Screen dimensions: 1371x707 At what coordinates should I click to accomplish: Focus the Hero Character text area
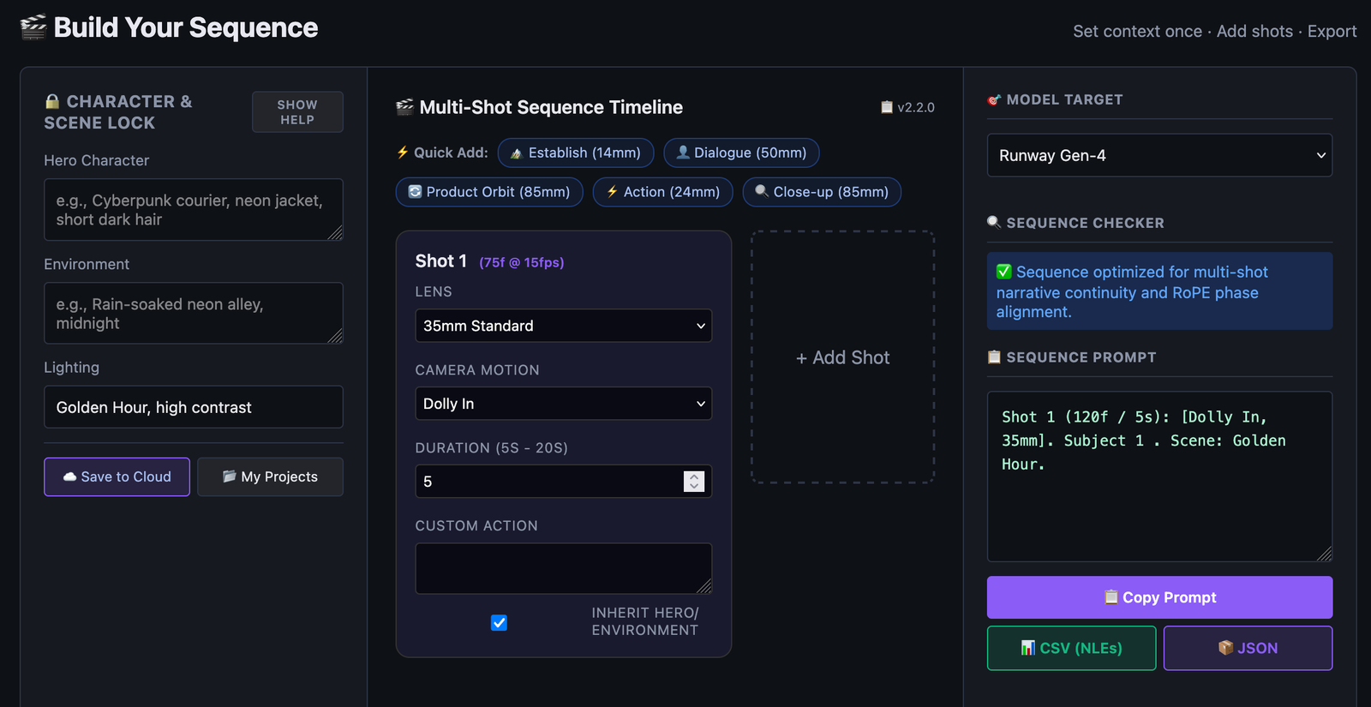pos(194,210)
